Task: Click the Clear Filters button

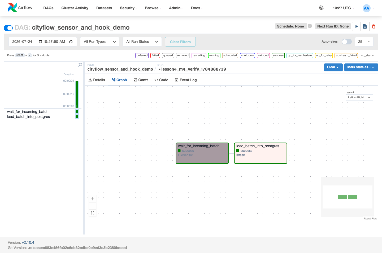Action: [x=180, y=42]
